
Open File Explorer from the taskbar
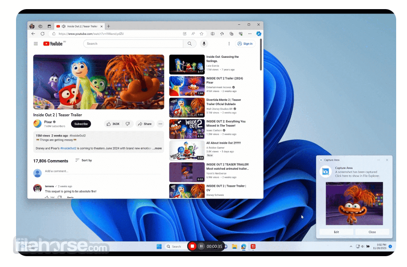(x=234, y=247)
